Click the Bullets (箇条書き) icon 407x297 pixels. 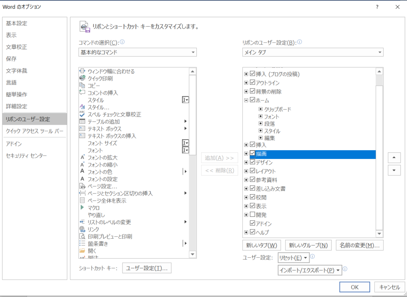[x=82, y=243]
